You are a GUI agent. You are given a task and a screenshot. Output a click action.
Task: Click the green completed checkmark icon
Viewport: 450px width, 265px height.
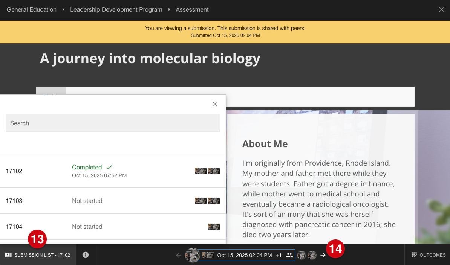point(109,167)
